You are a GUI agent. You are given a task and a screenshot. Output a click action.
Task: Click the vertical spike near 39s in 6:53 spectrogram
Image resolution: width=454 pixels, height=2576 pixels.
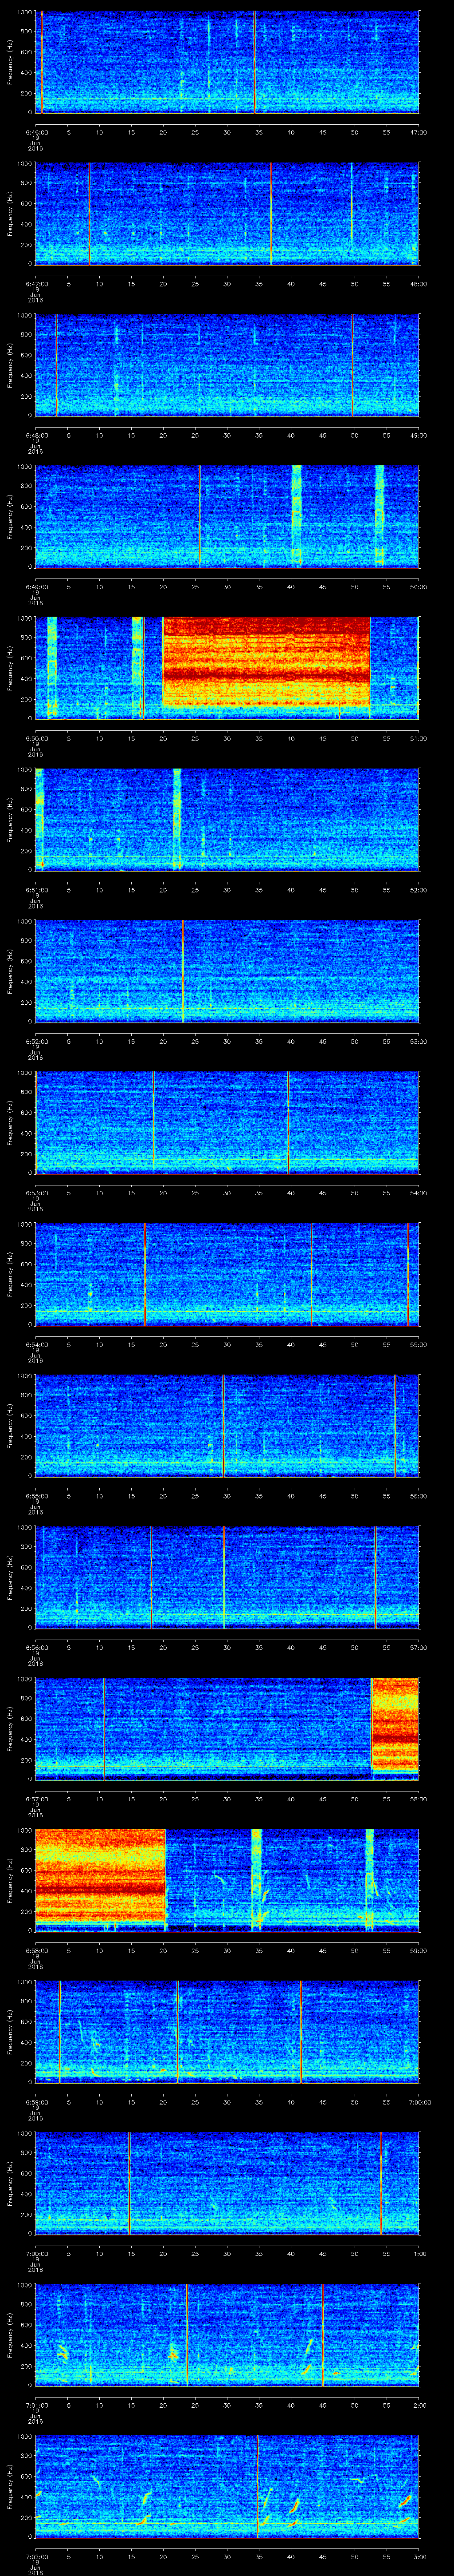(287, 1121)
